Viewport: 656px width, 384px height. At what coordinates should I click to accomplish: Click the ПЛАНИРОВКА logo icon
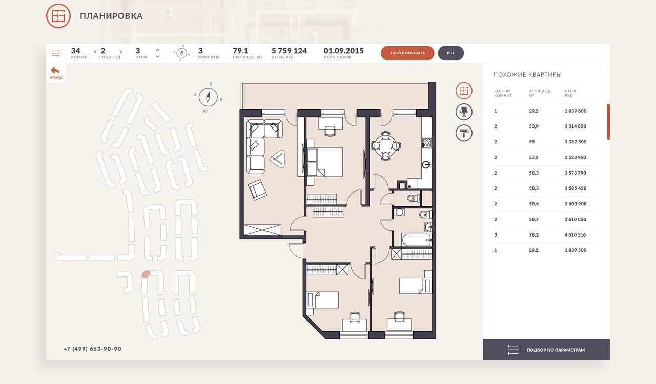click(58, 16)
